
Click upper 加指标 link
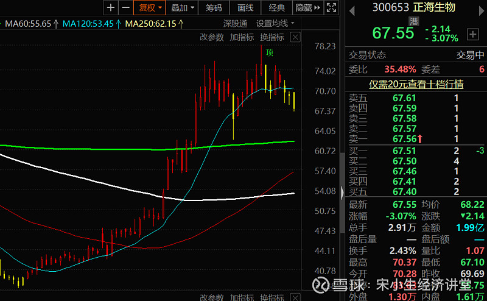[242, 37]
